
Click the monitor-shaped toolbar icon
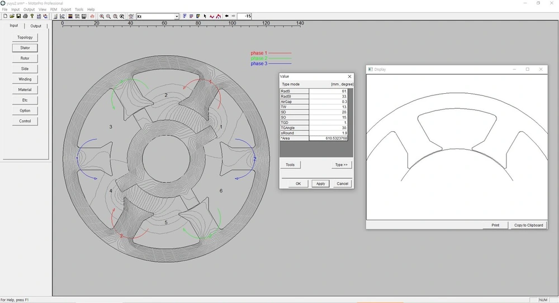tap(84, 16)
